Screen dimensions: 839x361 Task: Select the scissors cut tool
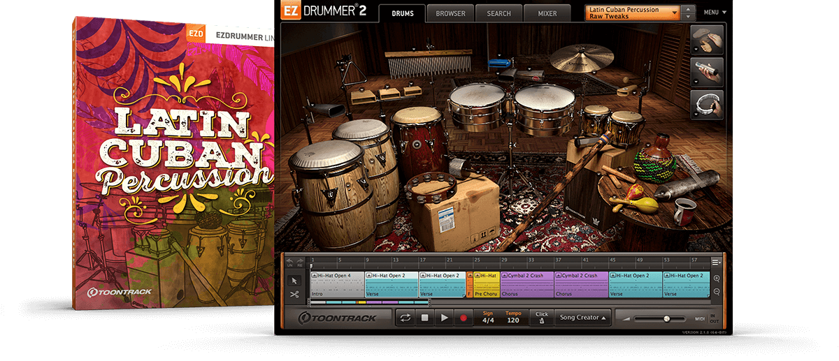(294, 295)
